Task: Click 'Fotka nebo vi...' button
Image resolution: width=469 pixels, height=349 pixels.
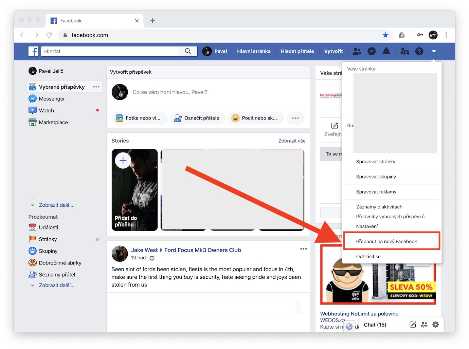Action: (140, 118)
